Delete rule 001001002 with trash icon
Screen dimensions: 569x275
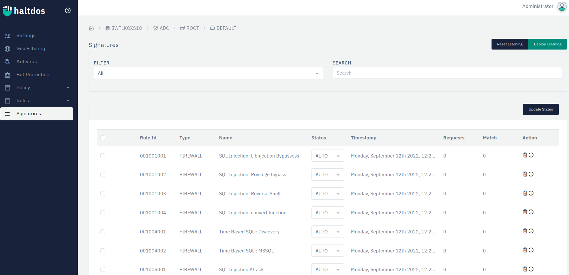pos(525,174)
